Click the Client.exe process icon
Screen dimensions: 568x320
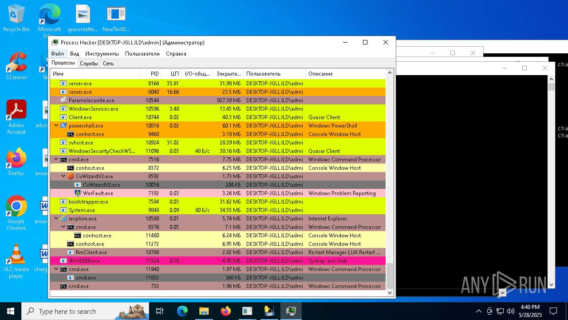point(63,117)
